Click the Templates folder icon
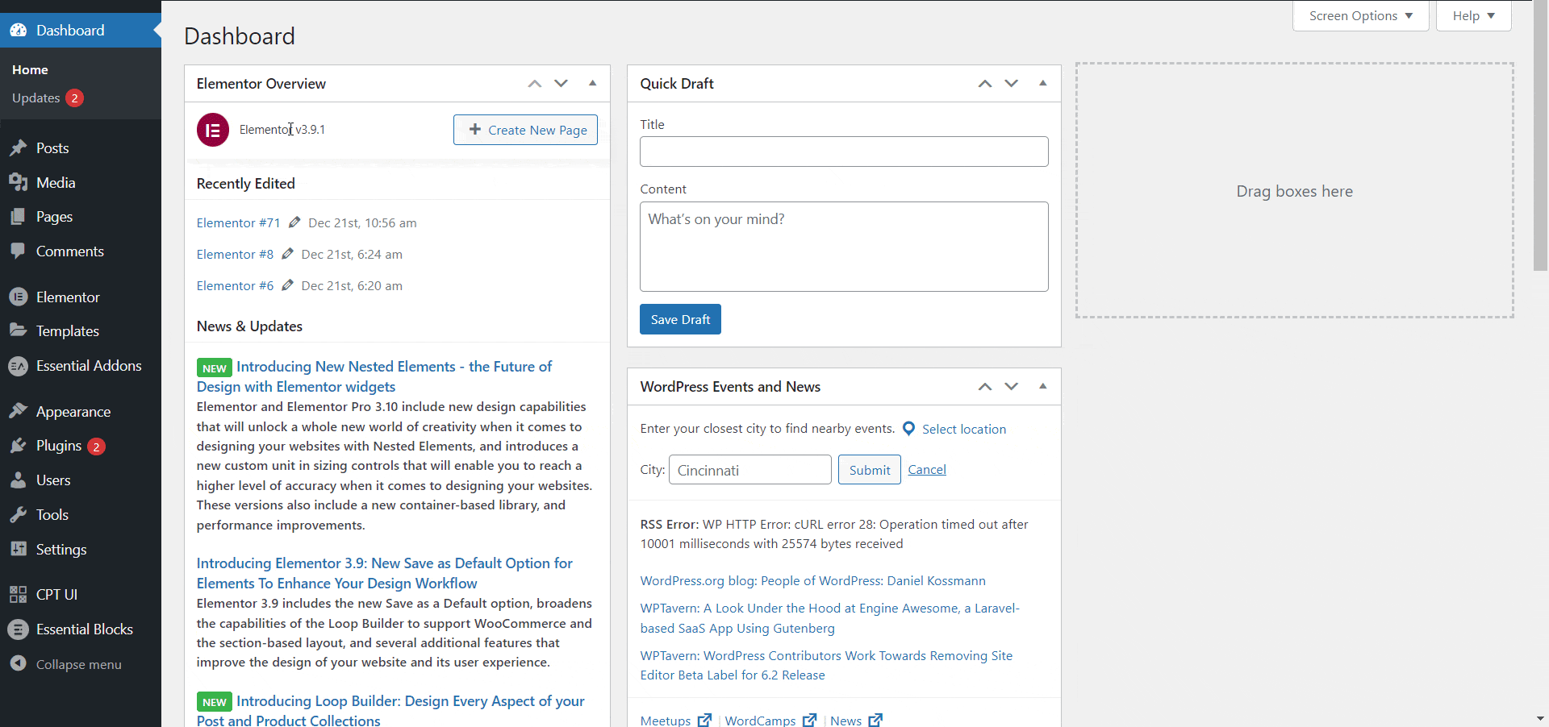The image size is (1549, 727). click(19, 330)
